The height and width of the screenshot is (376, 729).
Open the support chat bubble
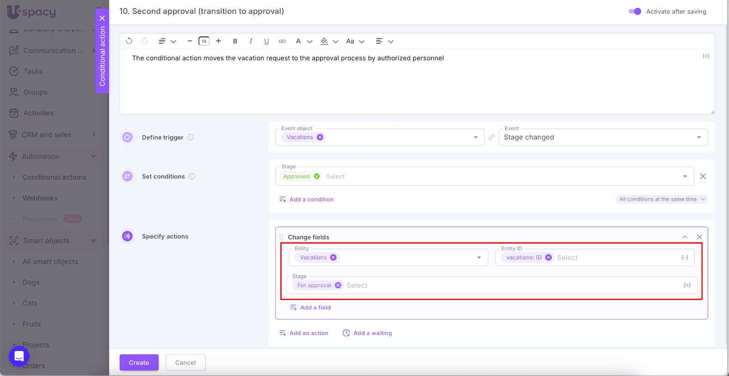point(19,356)
